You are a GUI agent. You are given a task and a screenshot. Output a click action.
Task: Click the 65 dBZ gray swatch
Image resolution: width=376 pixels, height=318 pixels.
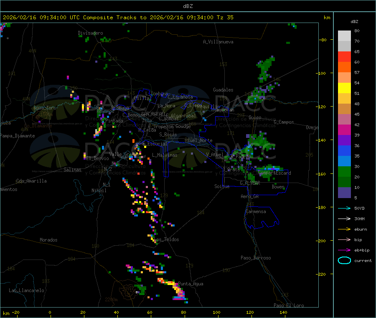(x=344, y=46)
